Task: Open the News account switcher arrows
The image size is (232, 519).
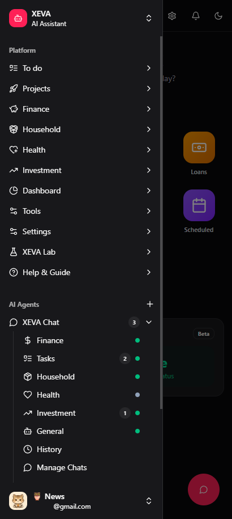Action: pyautogui.click(x=149, y=500)
